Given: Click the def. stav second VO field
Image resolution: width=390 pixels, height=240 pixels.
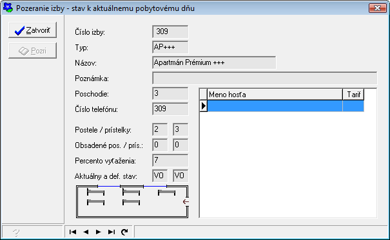Looking at the screenshot, I should pos(180,176).
